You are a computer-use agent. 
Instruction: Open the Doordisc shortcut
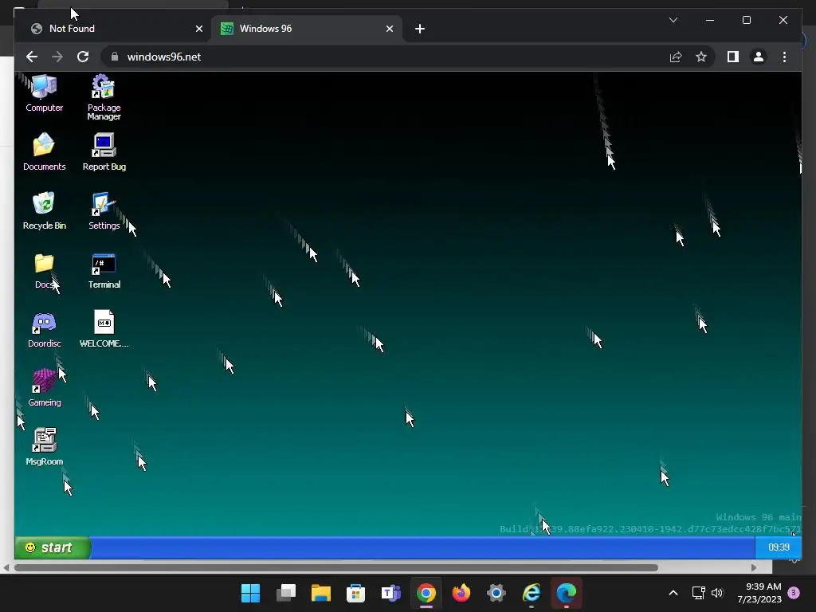(45, 329)
